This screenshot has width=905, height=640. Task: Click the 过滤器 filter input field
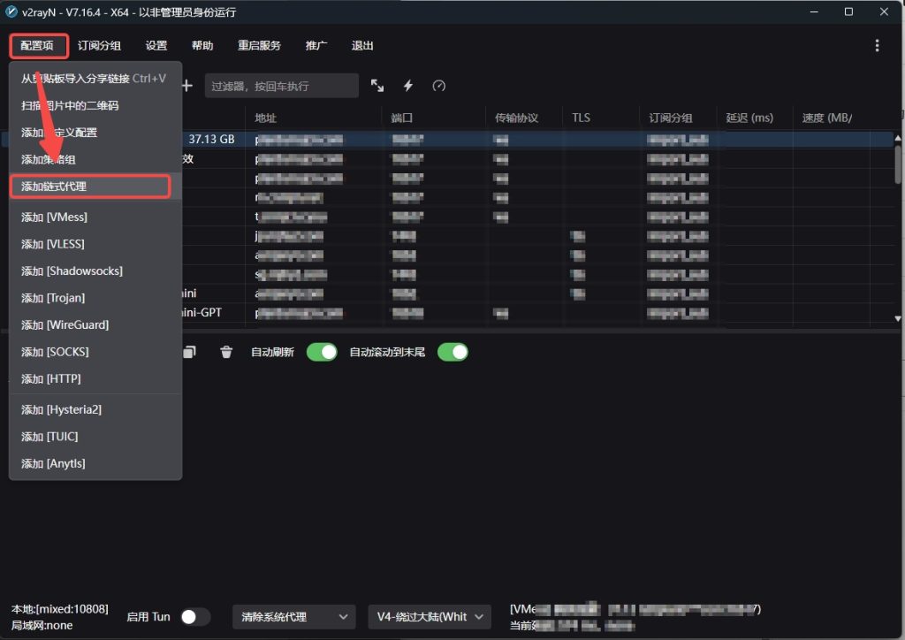click(281, 86)
